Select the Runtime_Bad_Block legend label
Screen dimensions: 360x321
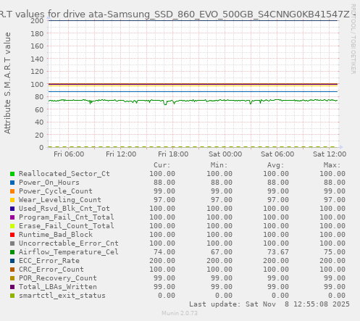(x=56, y=235)
